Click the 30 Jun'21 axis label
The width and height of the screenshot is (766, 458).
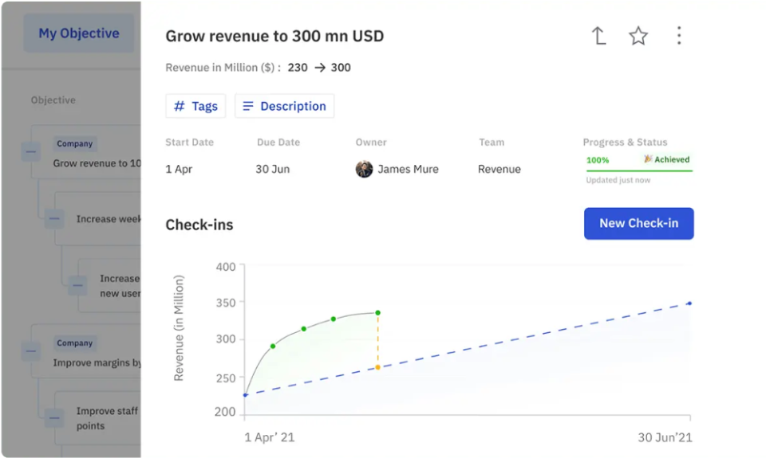tap(665, 437)
